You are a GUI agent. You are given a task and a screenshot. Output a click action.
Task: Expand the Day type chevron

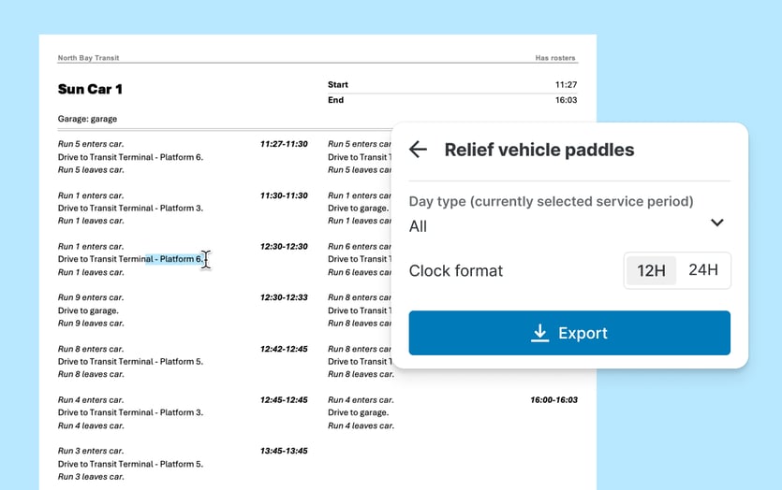click(716, 223)
